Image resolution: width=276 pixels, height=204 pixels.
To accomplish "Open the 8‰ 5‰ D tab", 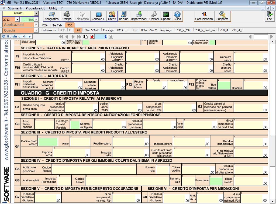I will coord(91,30).
